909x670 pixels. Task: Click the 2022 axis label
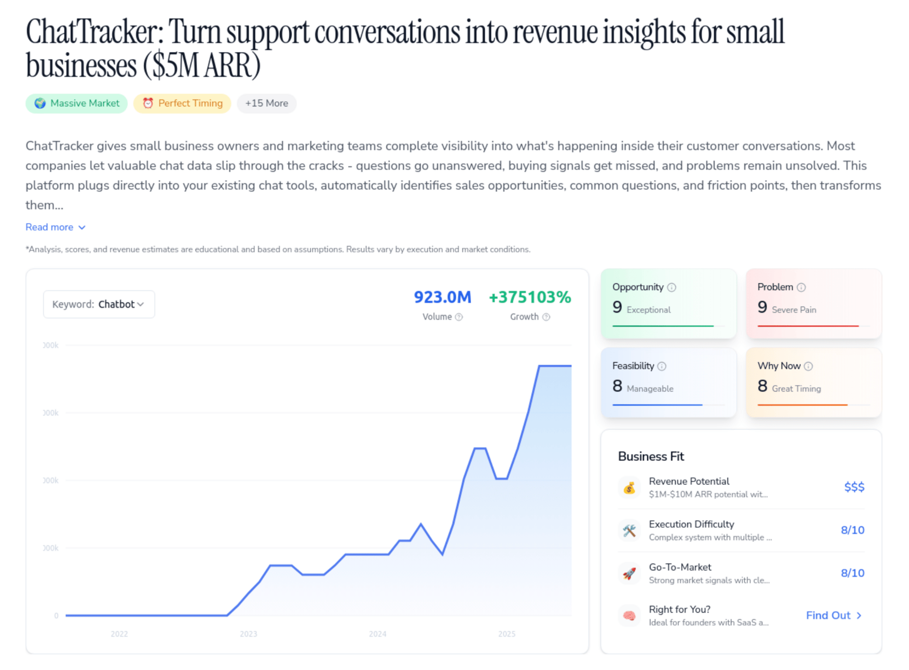(119, 634)
